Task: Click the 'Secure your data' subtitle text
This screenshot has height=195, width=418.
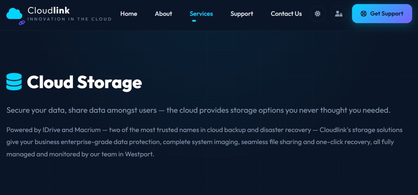Action: (198, 110)
